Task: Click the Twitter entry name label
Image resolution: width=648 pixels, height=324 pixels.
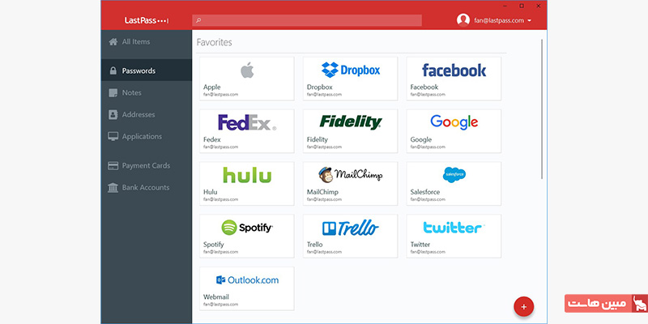Action: pyautogui.click(x=420, y=245)
